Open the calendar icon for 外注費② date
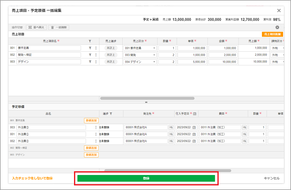291x190 pixels. [194, 141]
